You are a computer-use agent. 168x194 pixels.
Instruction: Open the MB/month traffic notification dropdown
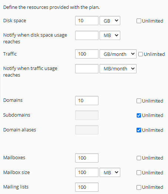118,68
